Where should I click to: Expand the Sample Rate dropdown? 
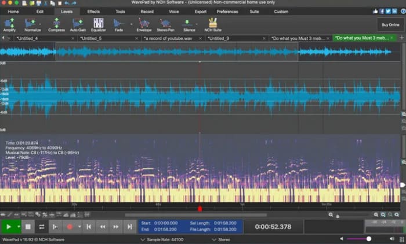pyautogui.click(x=143, y=239)
